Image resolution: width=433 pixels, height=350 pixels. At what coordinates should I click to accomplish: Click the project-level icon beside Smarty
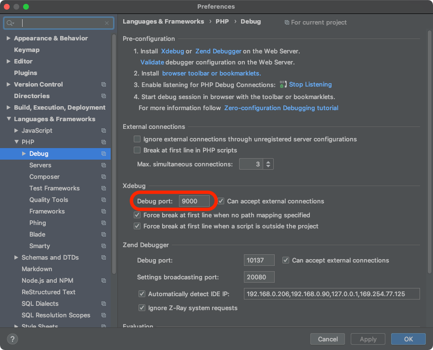[103, 246]
